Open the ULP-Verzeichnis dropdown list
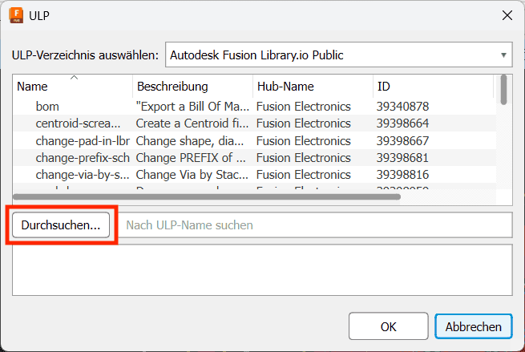The height and width of the screenshot is (352, 525). click(338, 55)
